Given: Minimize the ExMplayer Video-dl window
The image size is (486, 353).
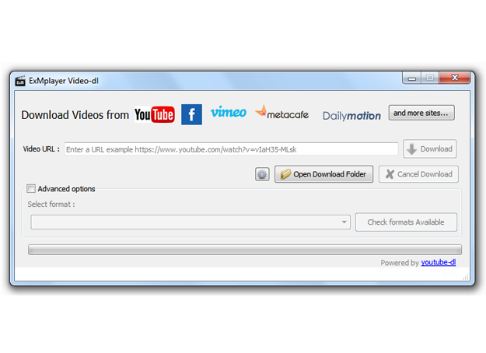Looking at the screenshot, I should coord(411,78).
